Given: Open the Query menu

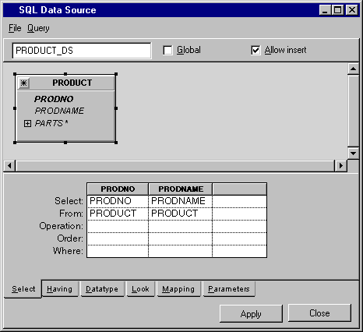Looking at the screenshot, I should coord(38,28).
